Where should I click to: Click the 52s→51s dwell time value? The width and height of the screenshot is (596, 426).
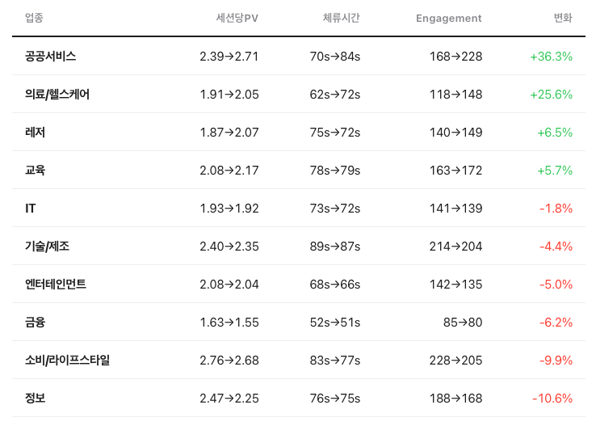(335, 323)
